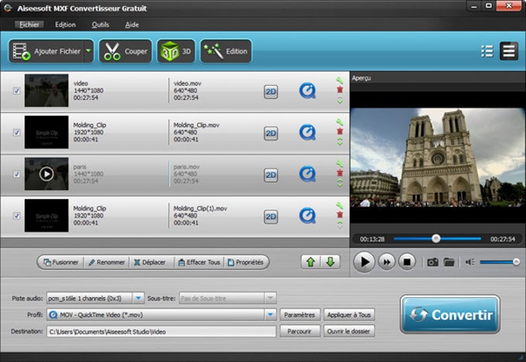Click the Convertir button
526x362 pixels.
click(450, 314)
